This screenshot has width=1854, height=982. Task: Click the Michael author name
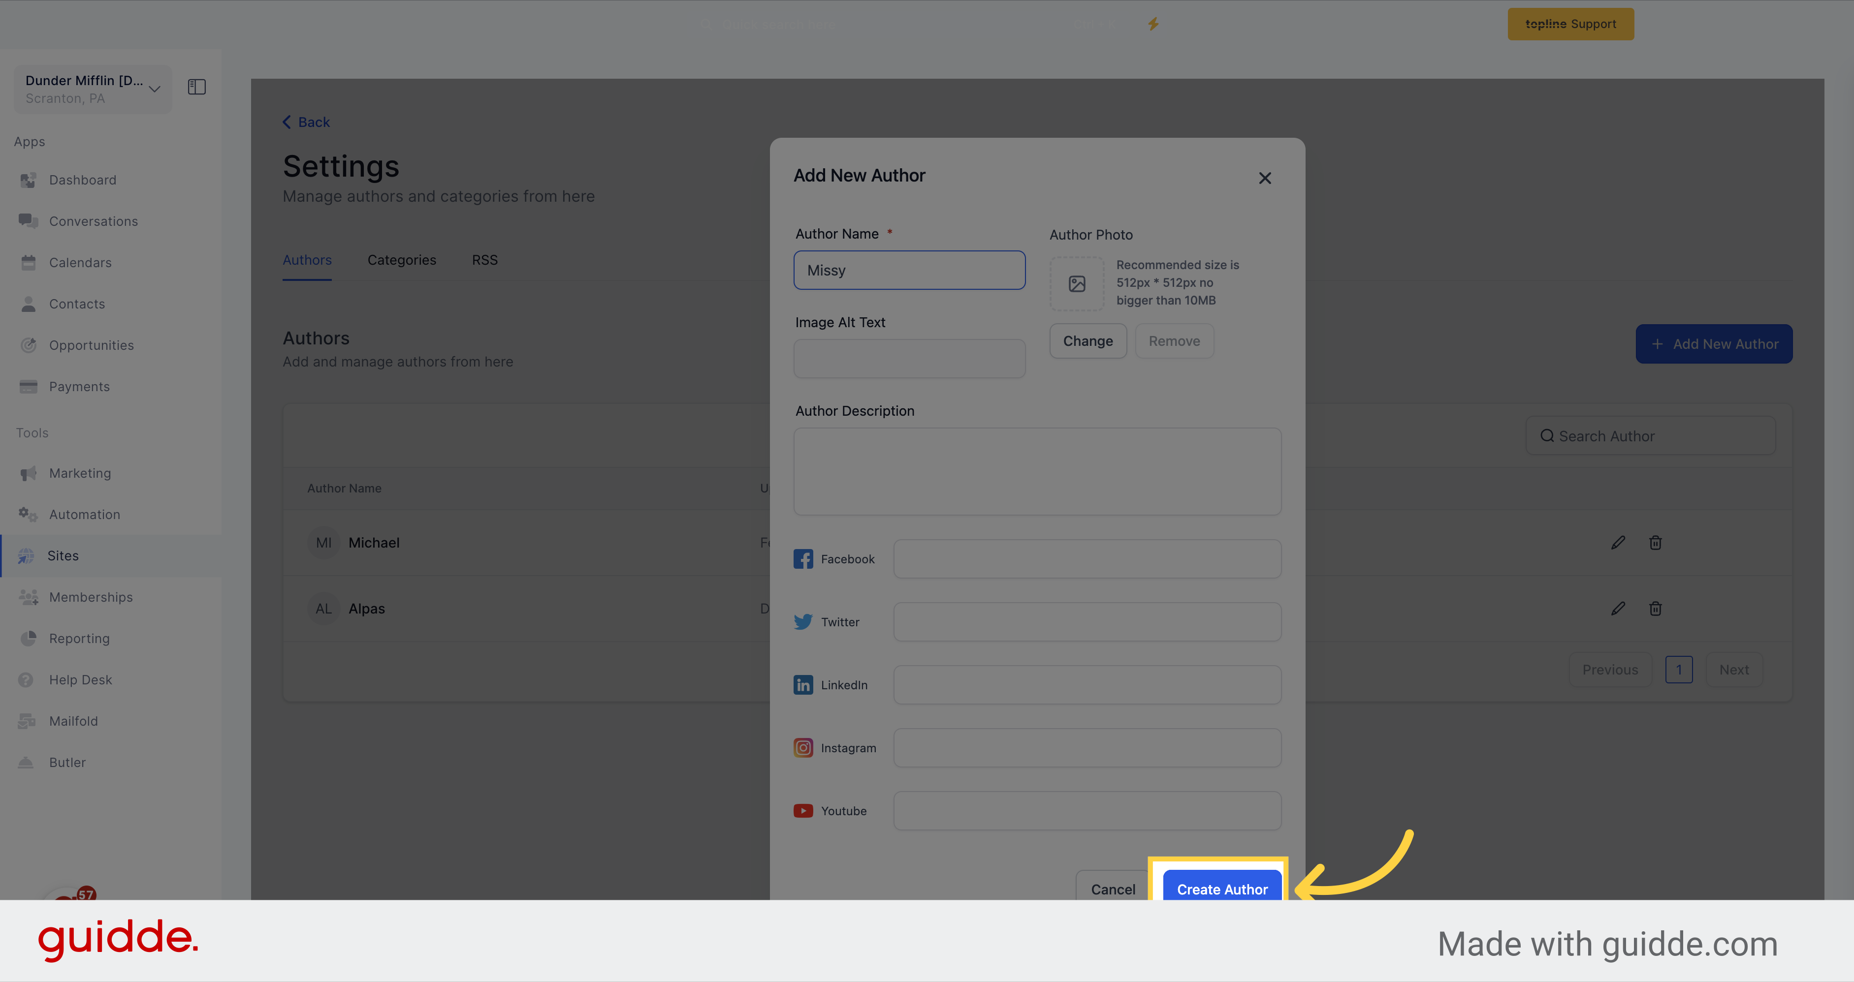[x=374, y=543]
